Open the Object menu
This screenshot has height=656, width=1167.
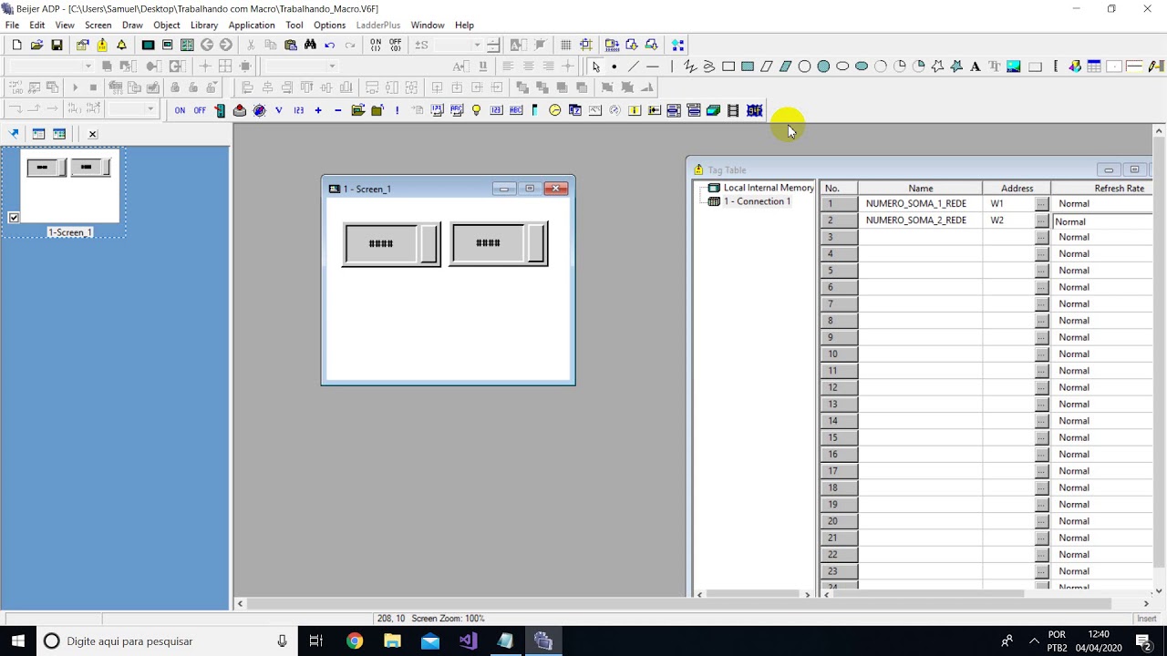tap(167, 25)
